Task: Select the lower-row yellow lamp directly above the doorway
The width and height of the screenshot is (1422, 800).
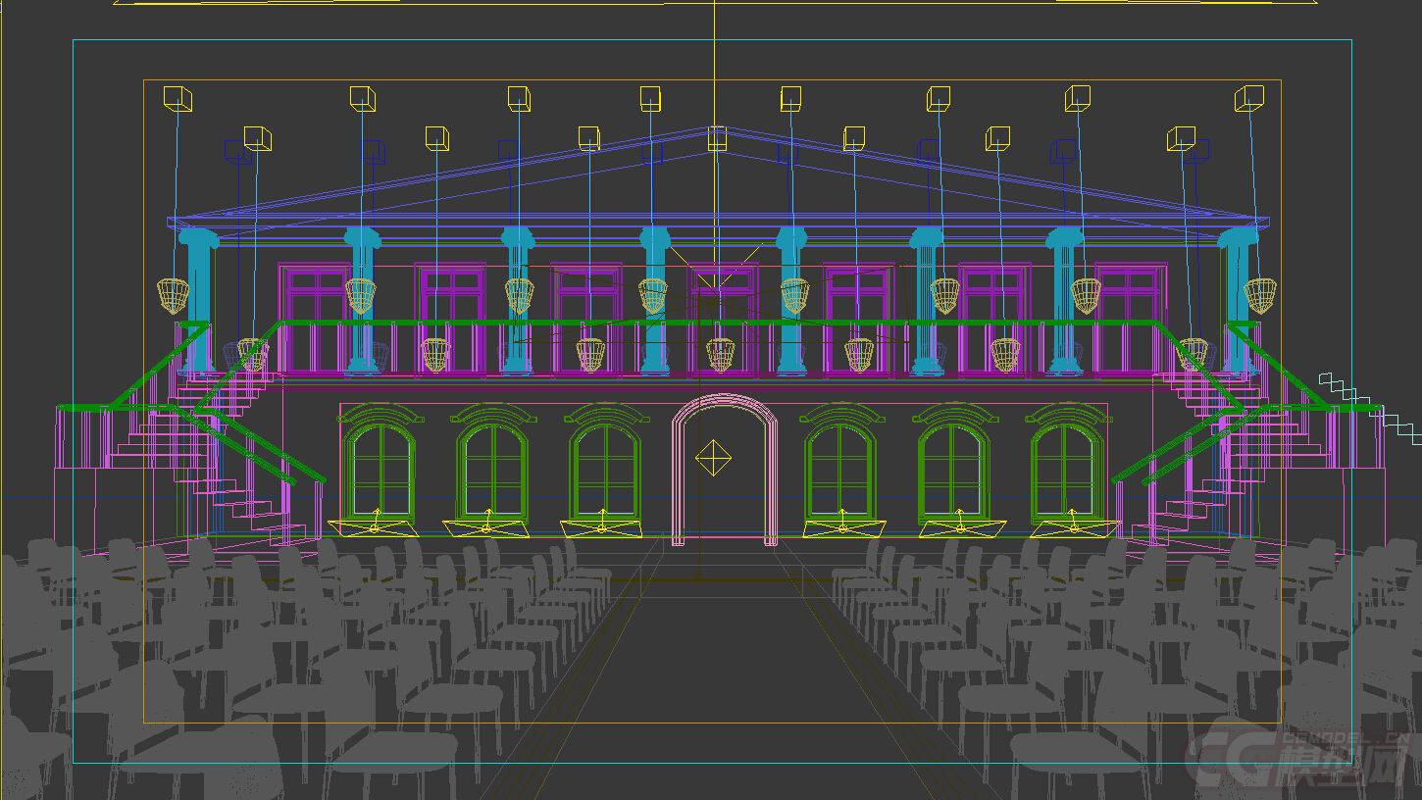Action: [720, 354]
